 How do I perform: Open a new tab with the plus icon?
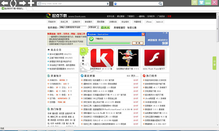(31, 3)
